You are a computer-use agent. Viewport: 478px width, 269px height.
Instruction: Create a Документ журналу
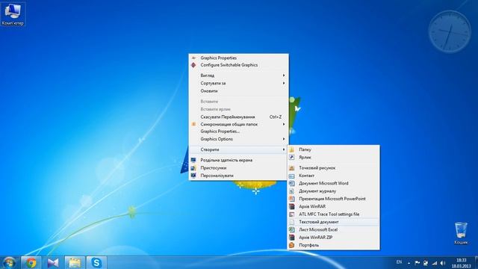click(334, 191)
